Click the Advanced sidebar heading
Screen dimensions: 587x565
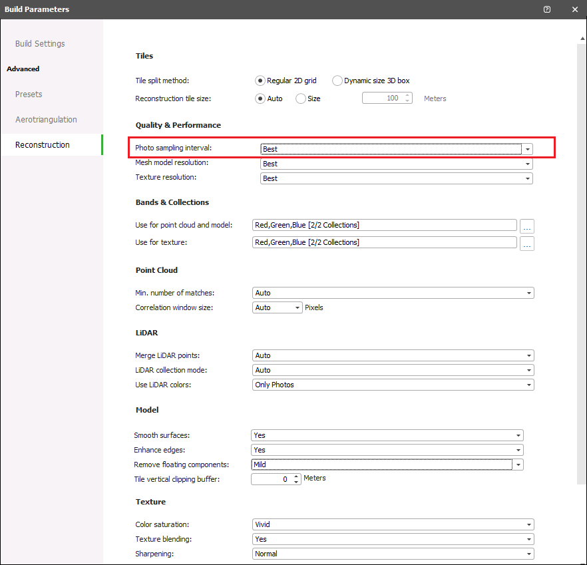23,69
